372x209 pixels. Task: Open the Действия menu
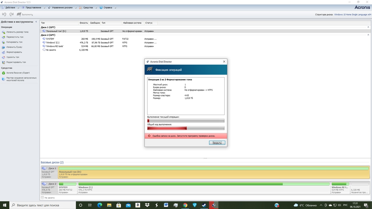(x=10, y=8)
